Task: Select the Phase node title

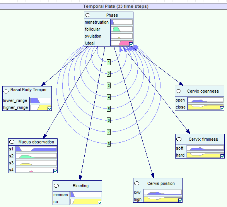Action: 112,15
